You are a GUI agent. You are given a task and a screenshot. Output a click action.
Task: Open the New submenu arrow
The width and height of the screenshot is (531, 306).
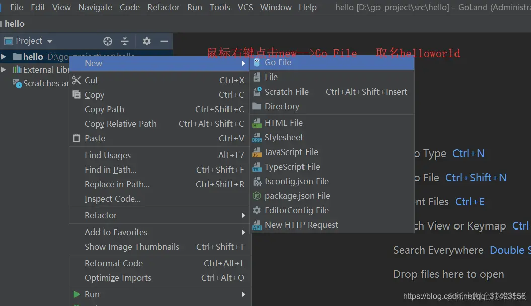(x=243, y=63)
